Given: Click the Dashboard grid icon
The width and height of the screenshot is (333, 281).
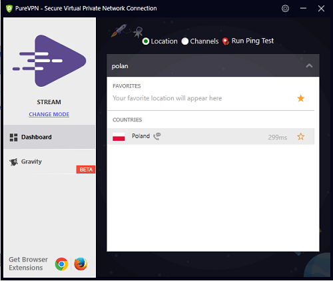Looking at the screenshot, I should 13,137.
